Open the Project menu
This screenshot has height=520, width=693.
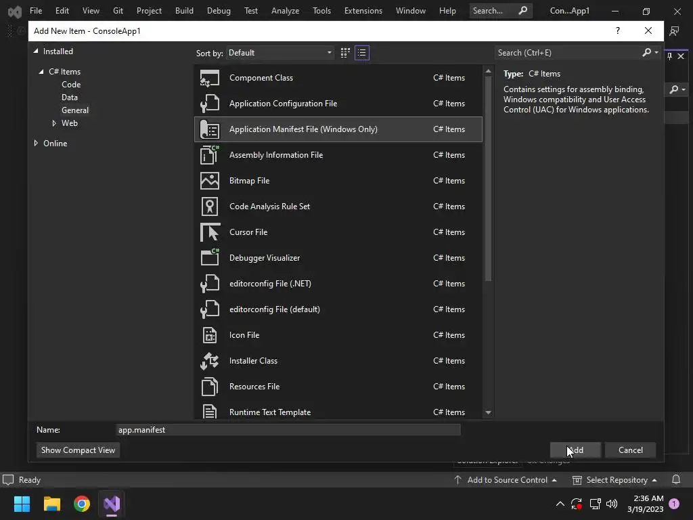click(149, 11)
